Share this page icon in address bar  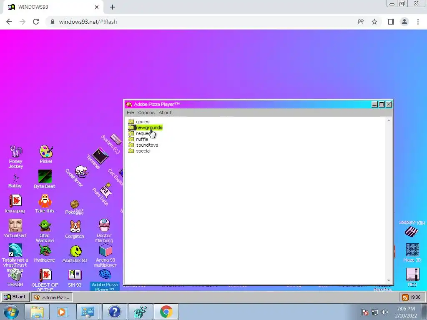click(x=361, y=22)
